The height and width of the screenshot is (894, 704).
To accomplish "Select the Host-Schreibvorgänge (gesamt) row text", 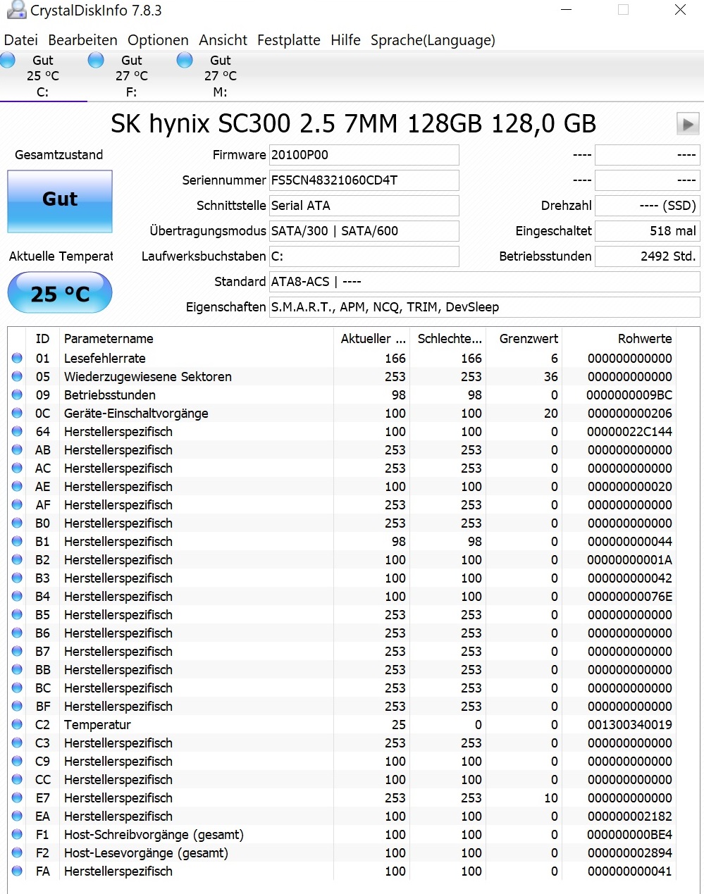I will tap(154, 835).
